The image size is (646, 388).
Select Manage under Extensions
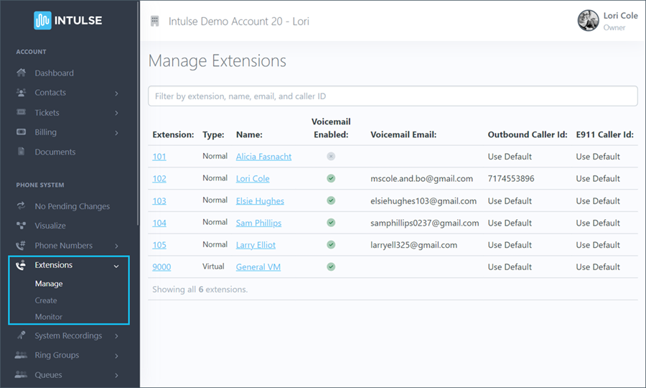(49, 284)
